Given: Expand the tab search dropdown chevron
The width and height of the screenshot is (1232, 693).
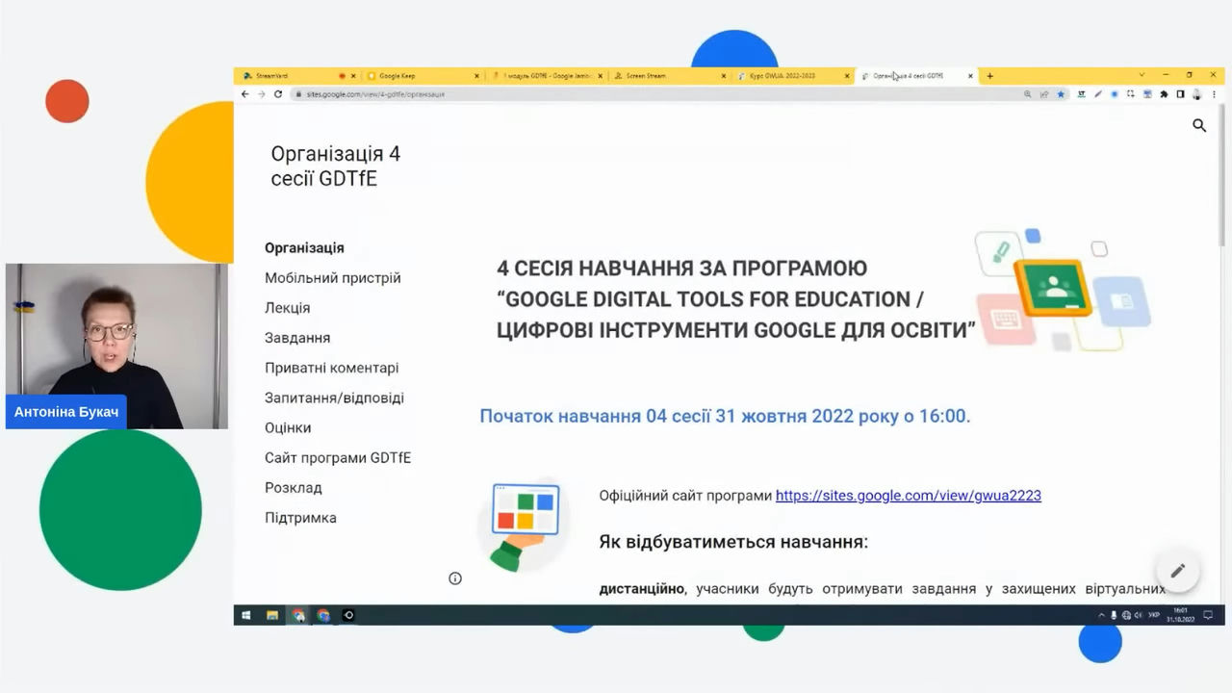Looking at the screenshot, I should (x=1142, y=75).
